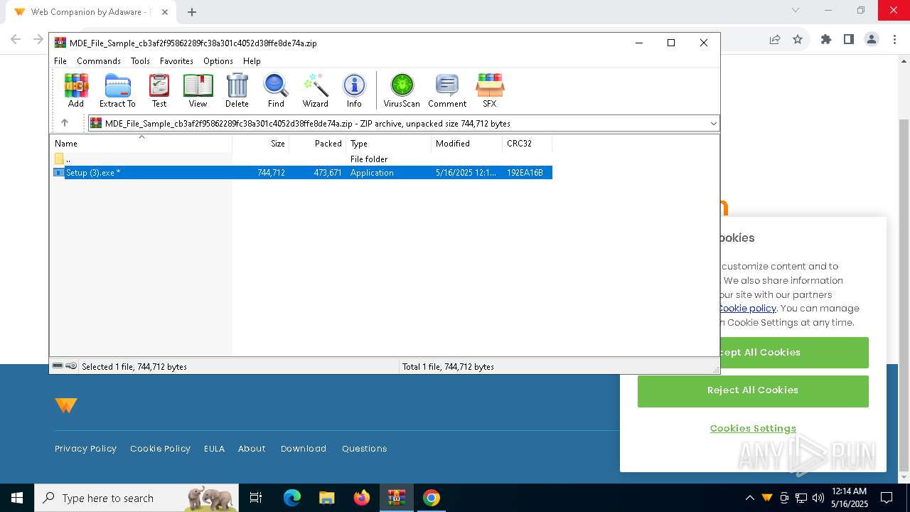
Task: Open the Questions footer link
Action: [364, 449]
